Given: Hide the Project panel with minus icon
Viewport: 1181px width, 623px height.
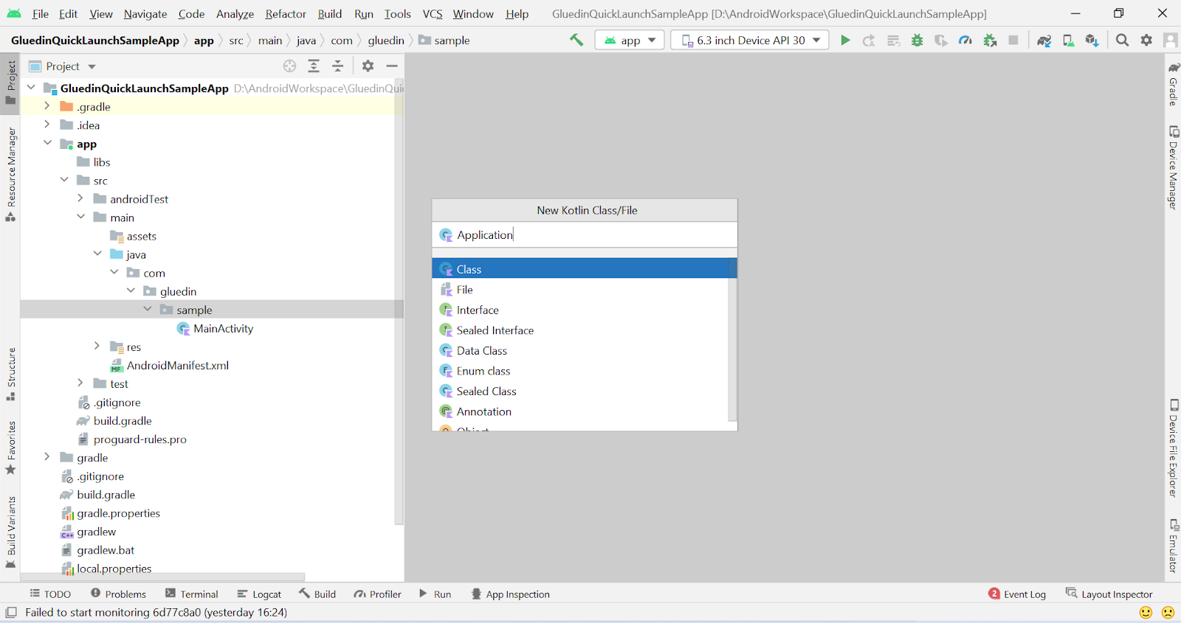Looking at the screenshot, I should click(x=392, y=66).
